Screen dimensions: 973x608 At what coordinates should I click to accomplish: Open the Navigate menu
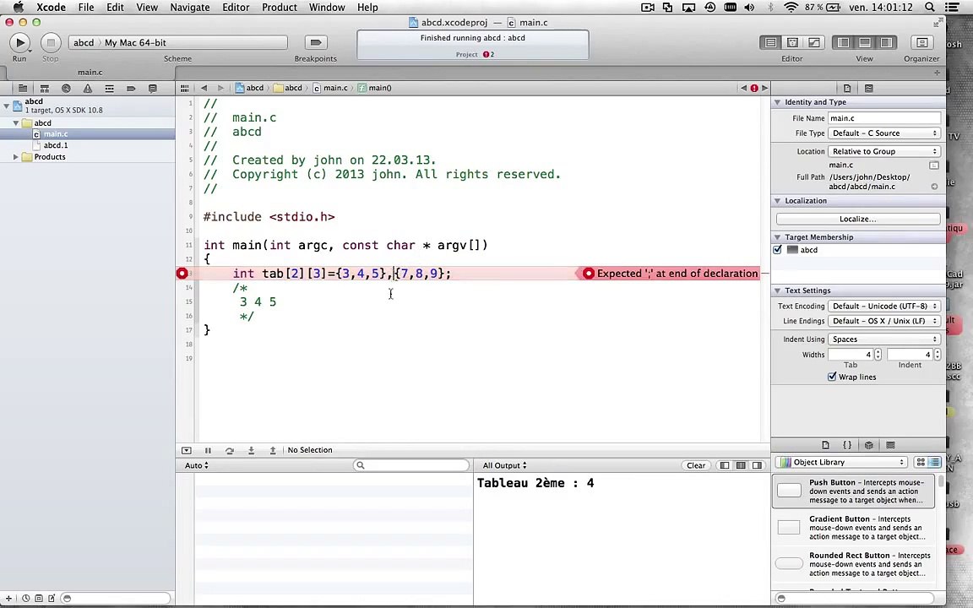pyautogui.click(x=190, y=8)
